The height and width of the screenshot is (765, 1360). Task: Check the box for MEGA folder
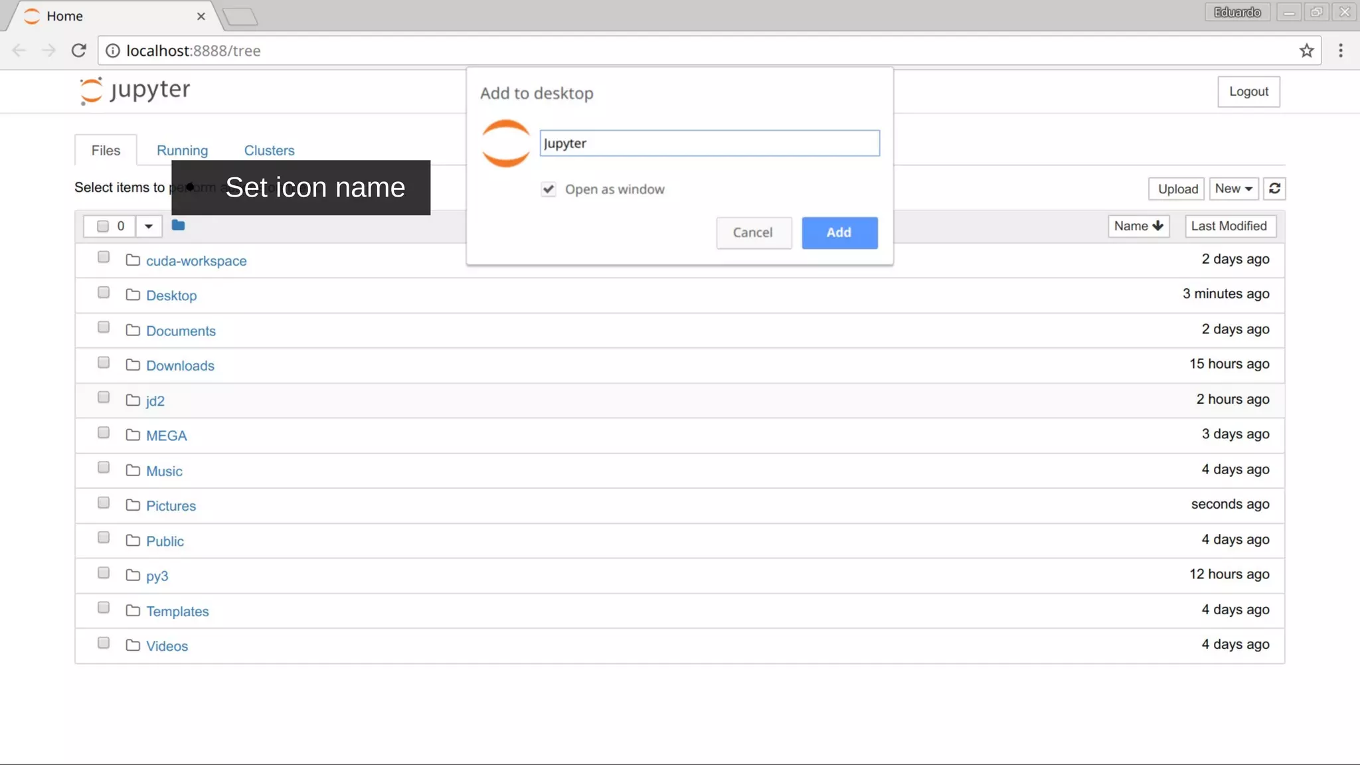[x=104, y=432]
